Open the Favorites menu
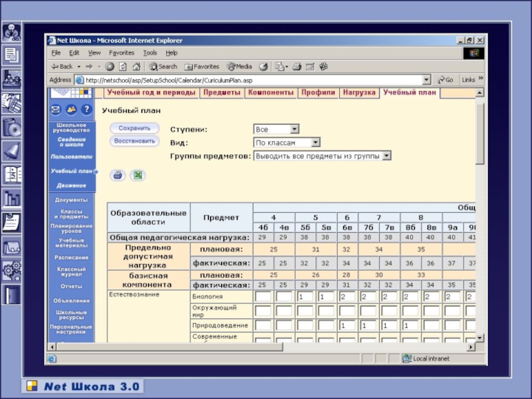The height and width of the screenshot is (399, 532). pos(121,53)
